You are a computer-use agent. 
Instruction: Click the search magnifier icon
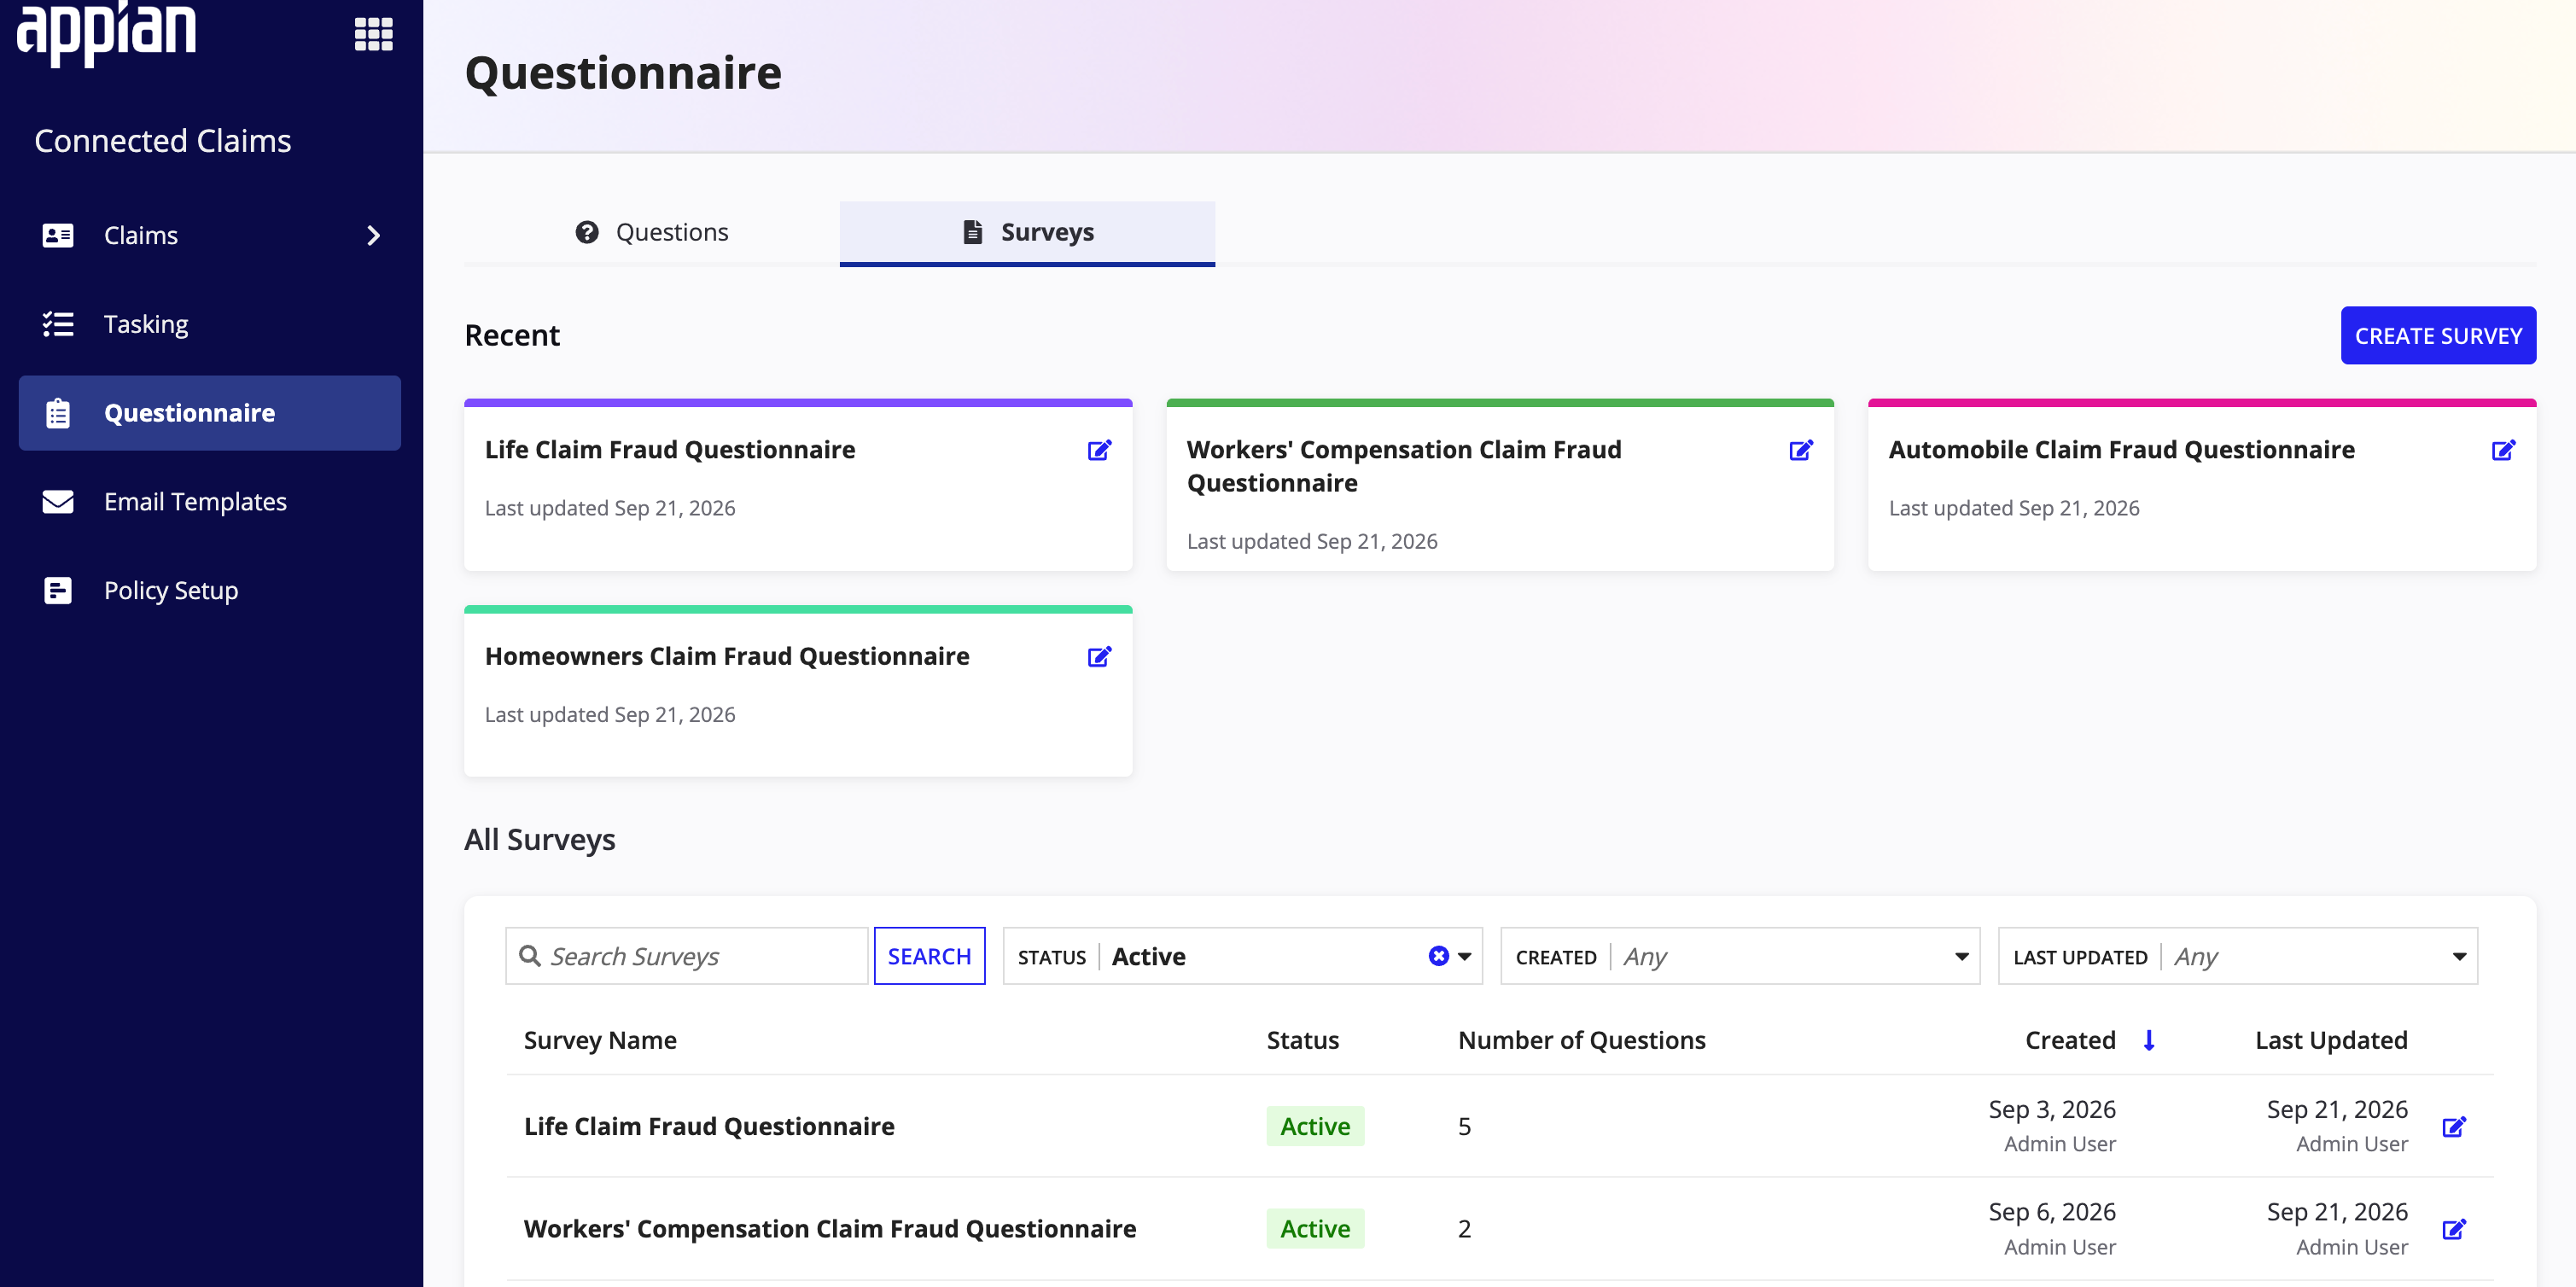coord(530,955)
